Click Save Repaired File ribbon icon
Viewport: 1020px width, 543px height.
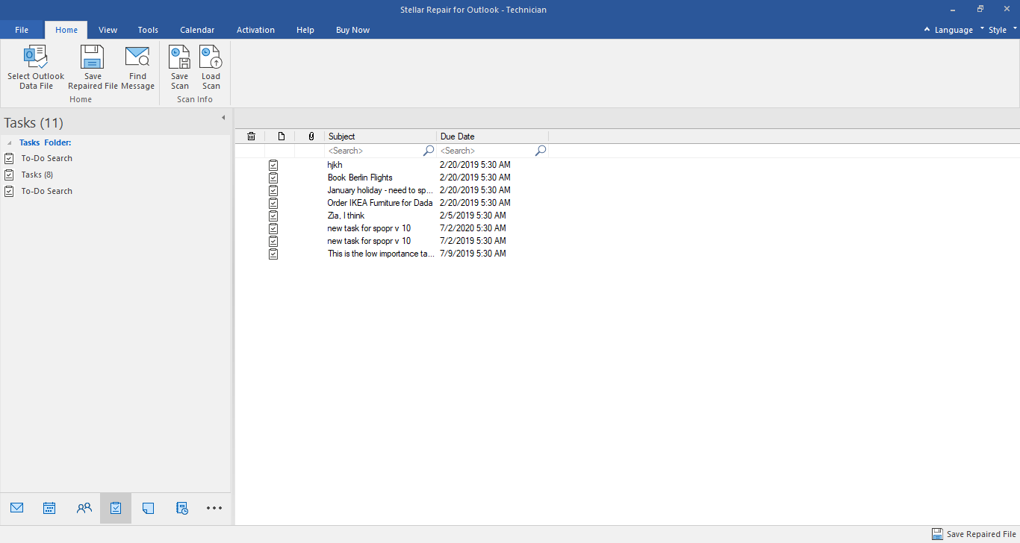point(93,57)
